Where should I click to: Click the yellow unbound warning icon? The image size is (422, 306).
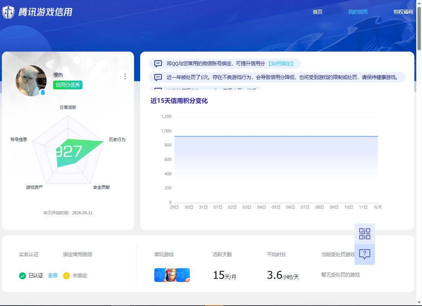(66, 275)
